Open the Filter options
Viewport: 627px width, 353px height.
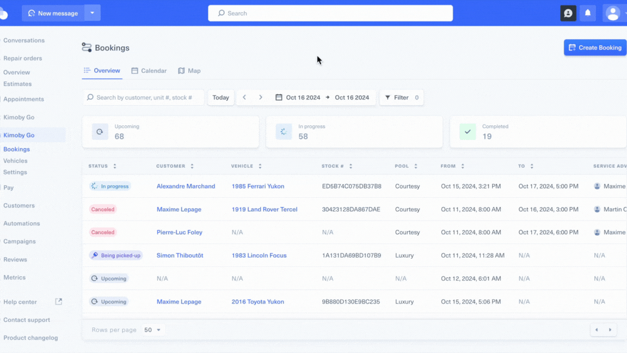pos(401,98)
